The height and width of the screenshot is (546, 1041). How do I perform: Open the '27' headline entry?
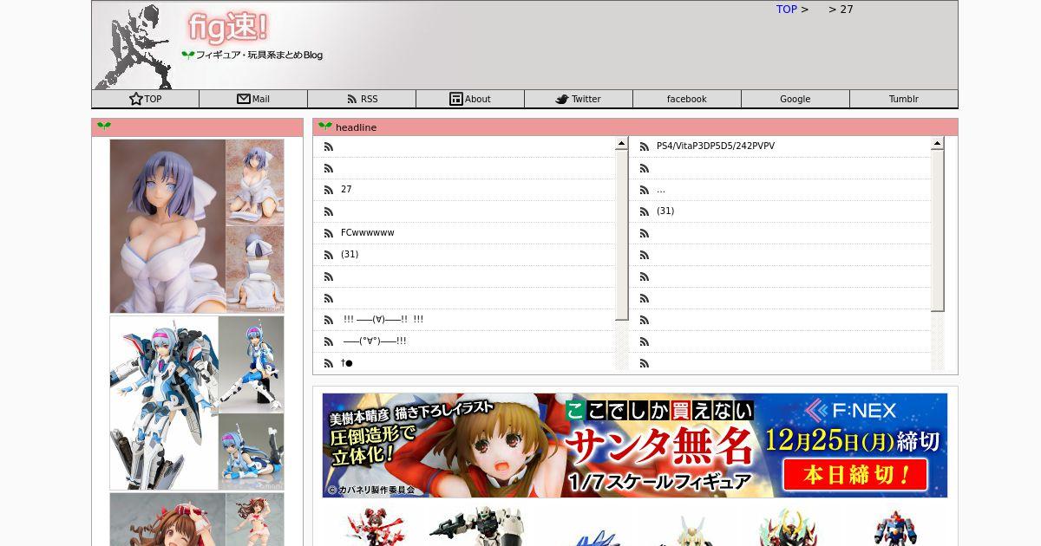pyautogui.click(x=346, y=190)
